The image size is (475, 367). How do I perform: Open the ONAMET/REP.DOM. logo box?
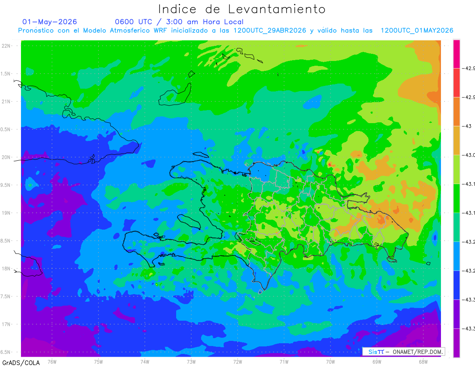[403, 352]
